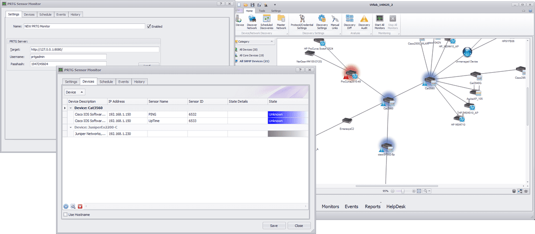Screen dimensions: 535x234
Task: Expand the Discovery Settings group launcher
Action: (x=340, y=34)
